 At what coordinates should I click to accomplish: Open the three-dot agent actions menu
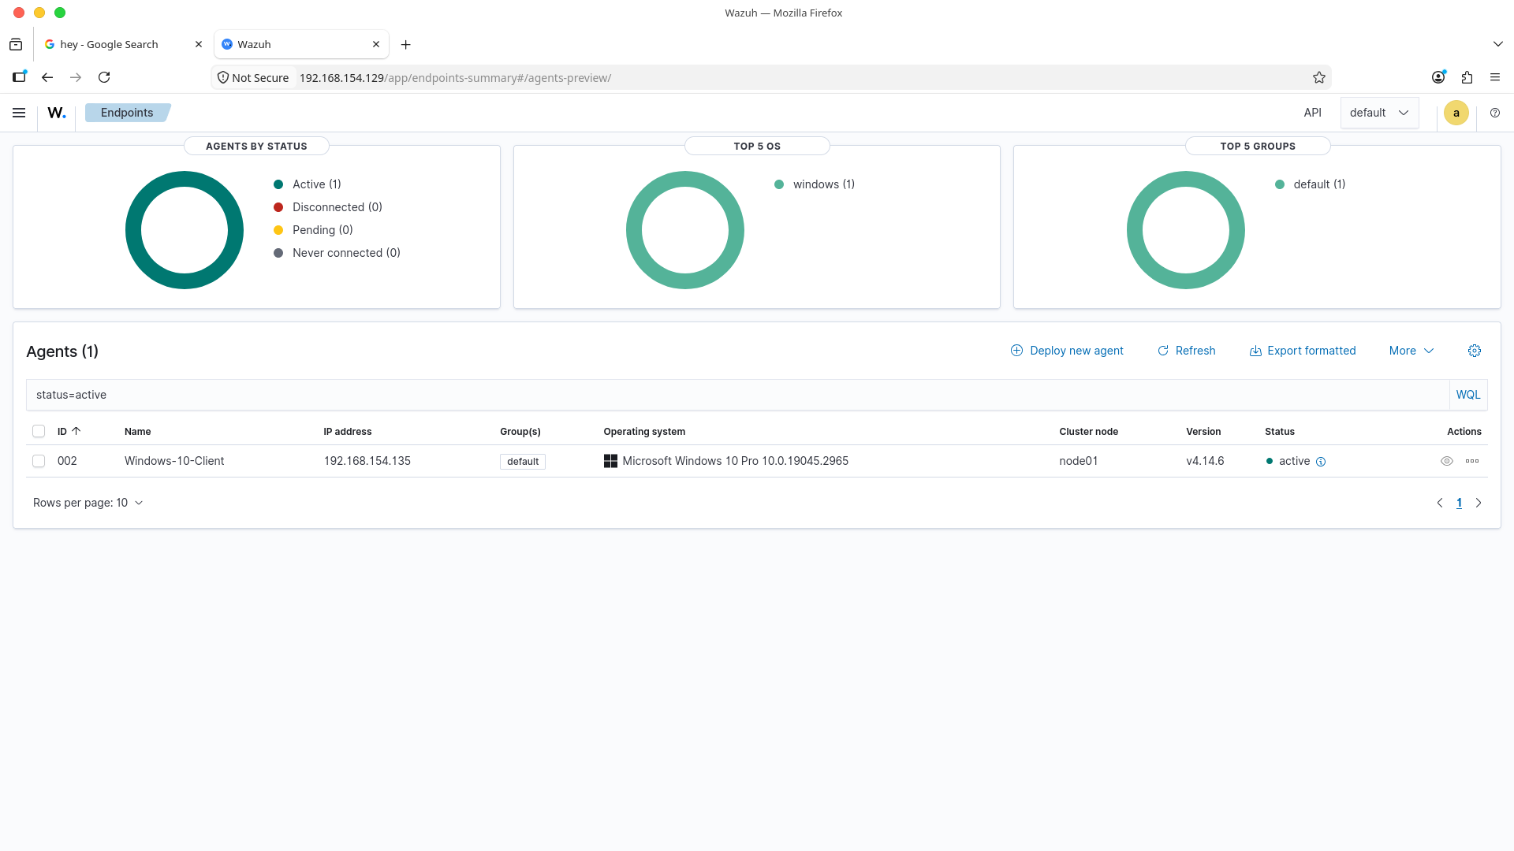[1472, 462]
